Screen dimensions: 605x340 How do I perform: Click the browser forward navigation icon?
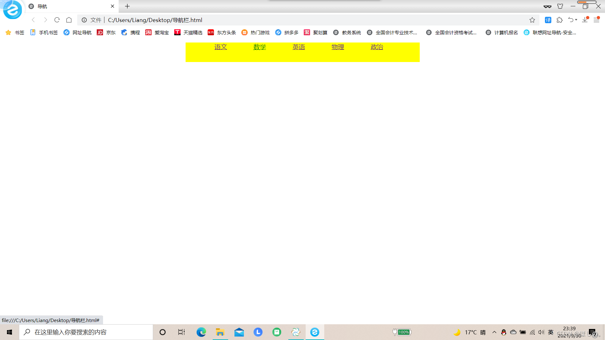click(45, 20)
